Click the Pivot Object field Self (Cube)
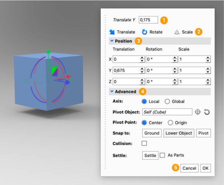The height and width of the screenshot is (185, 224). coord(167,112)
